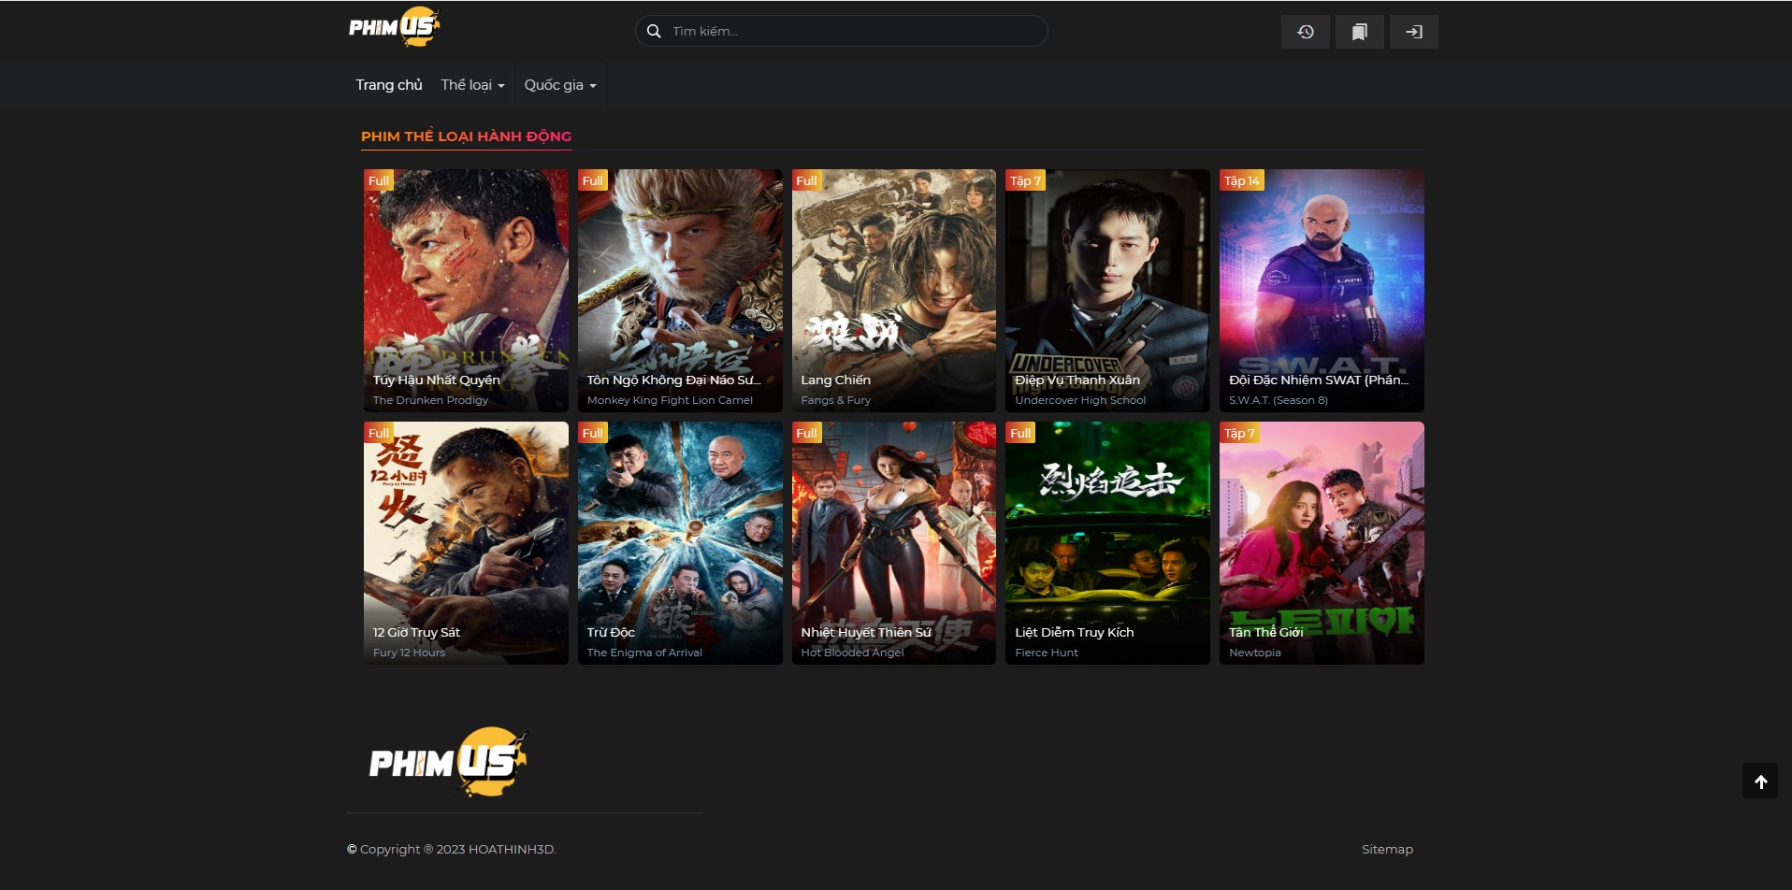Open the S.W.A.T. Season 8 poster

point(1321,290)
